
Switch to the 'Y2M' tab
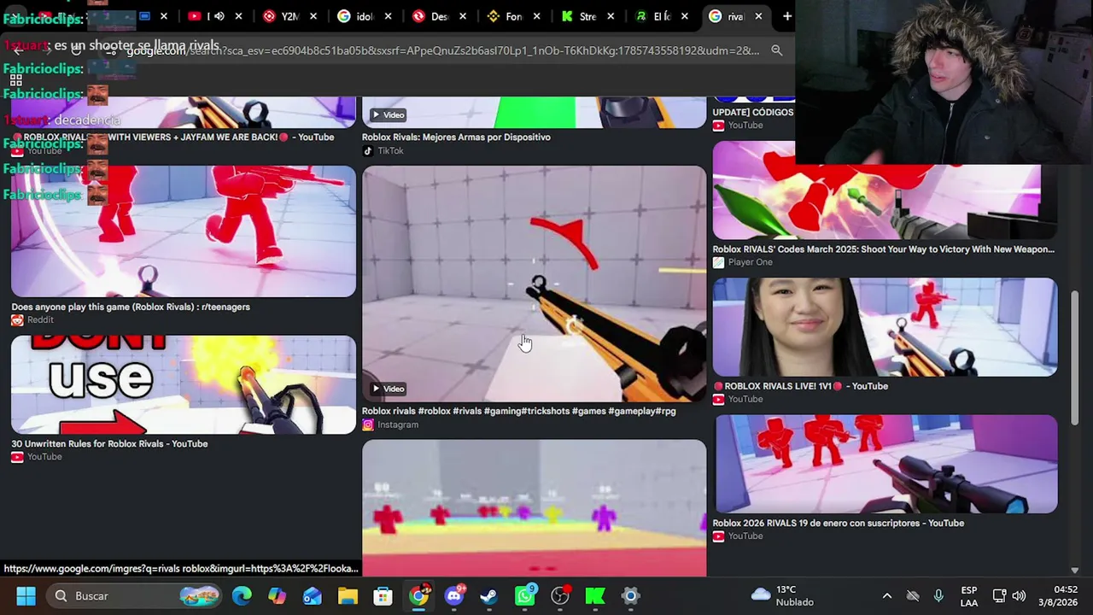[x=283, y=16]
